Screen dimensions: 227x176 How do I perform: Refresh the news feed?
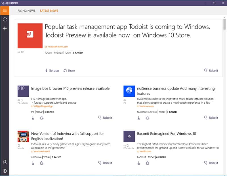[x=5, y=19]
